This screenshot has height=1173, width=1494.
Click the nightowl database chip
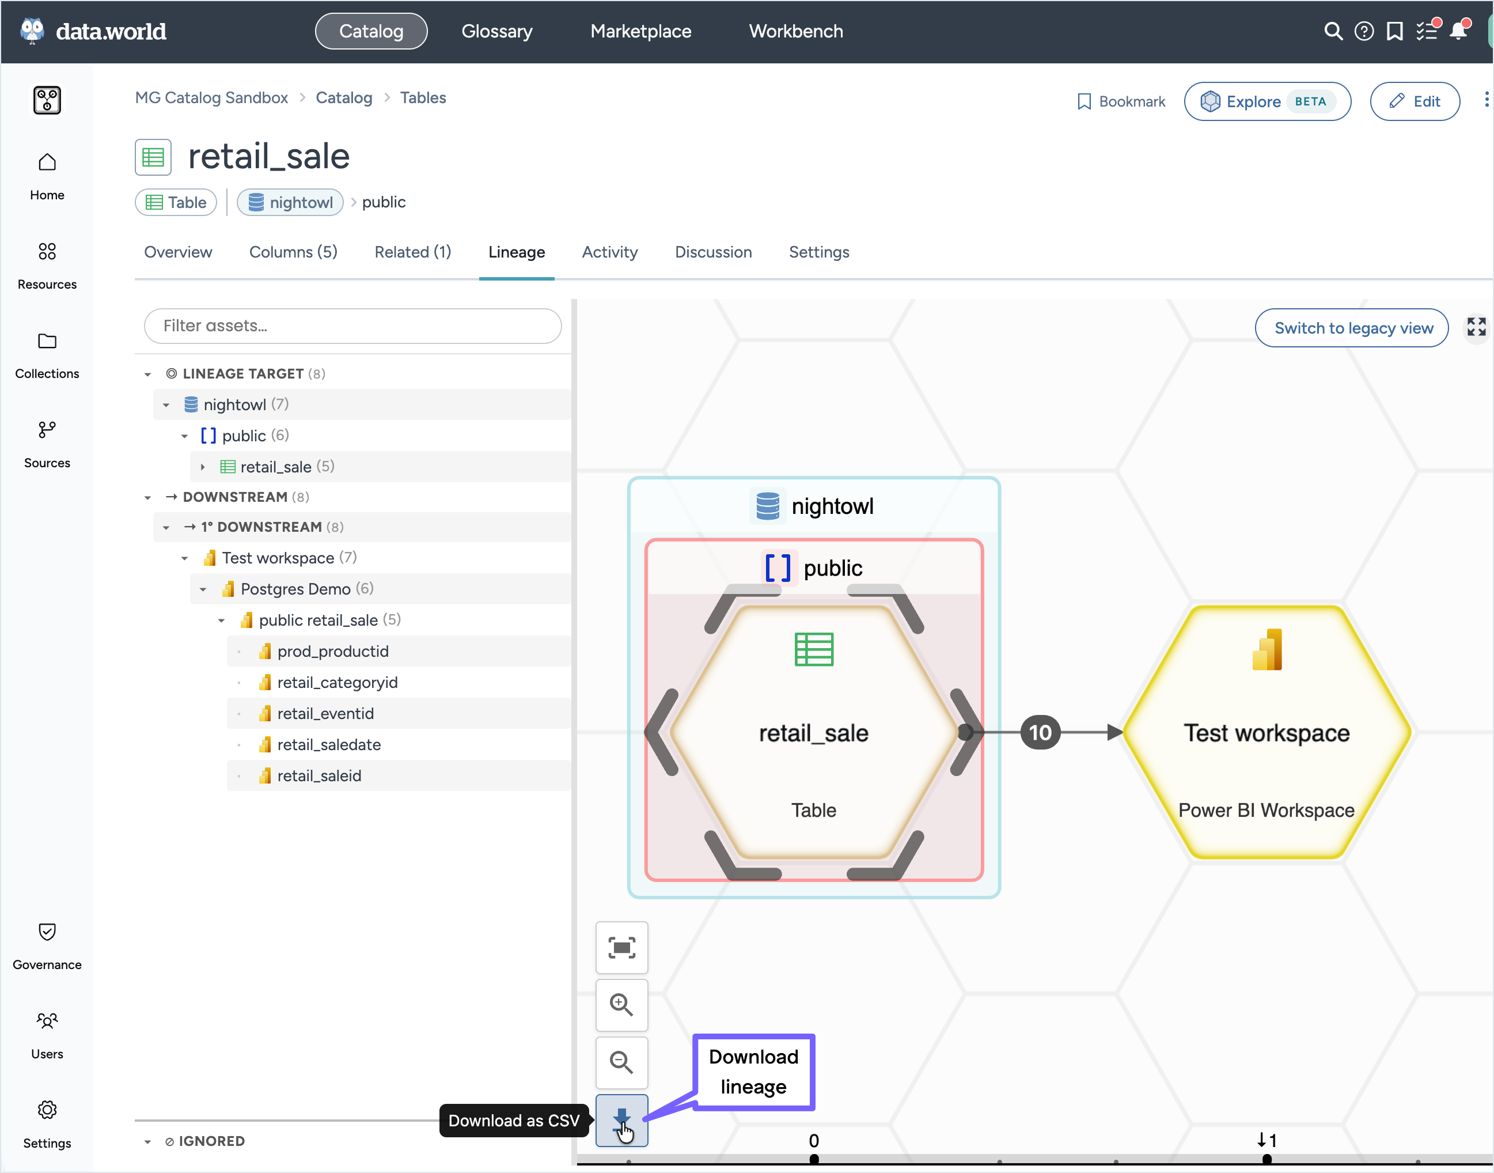pyautogui.click(x=290, y=203)
